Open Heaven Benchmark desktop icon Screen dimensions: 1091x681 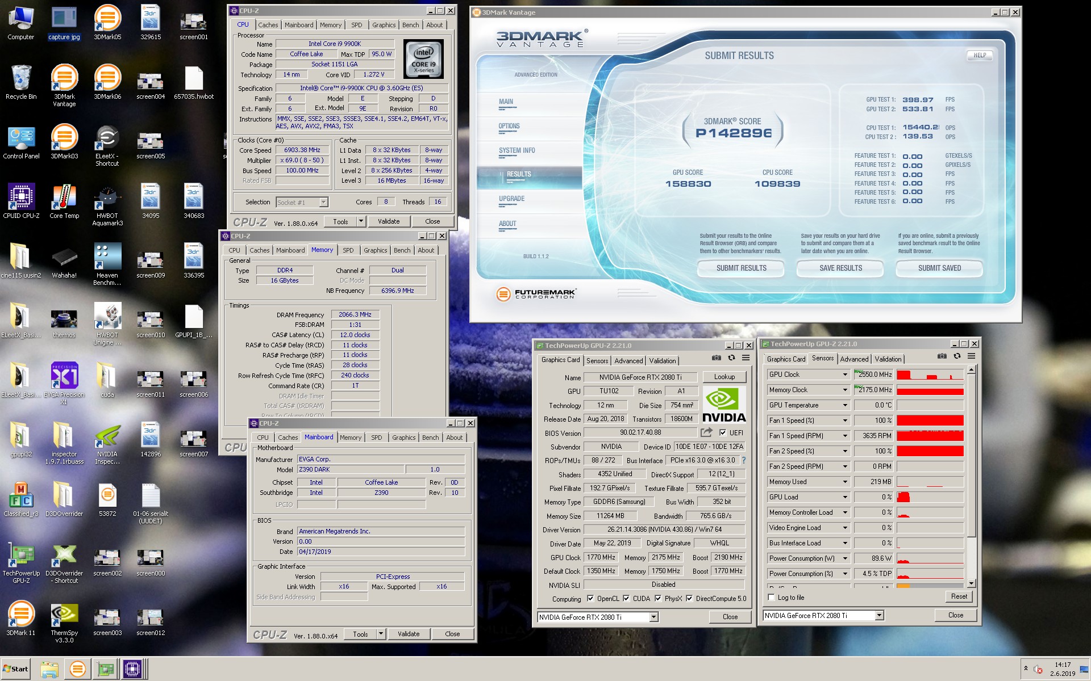pyautogui.click(x=107, y=264)
